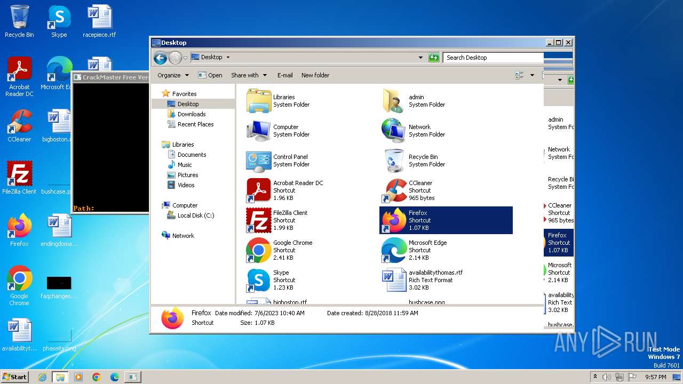Launch Firefox desktop shortcut
Viewport: 683px width, 384px height.
[x=19, y=230]
